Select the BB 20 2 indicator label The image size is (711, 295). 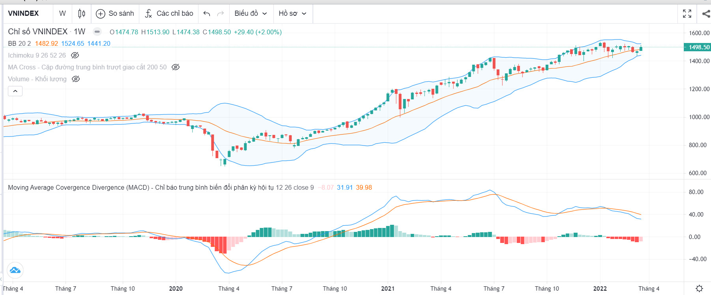click(x=19, y=43)
